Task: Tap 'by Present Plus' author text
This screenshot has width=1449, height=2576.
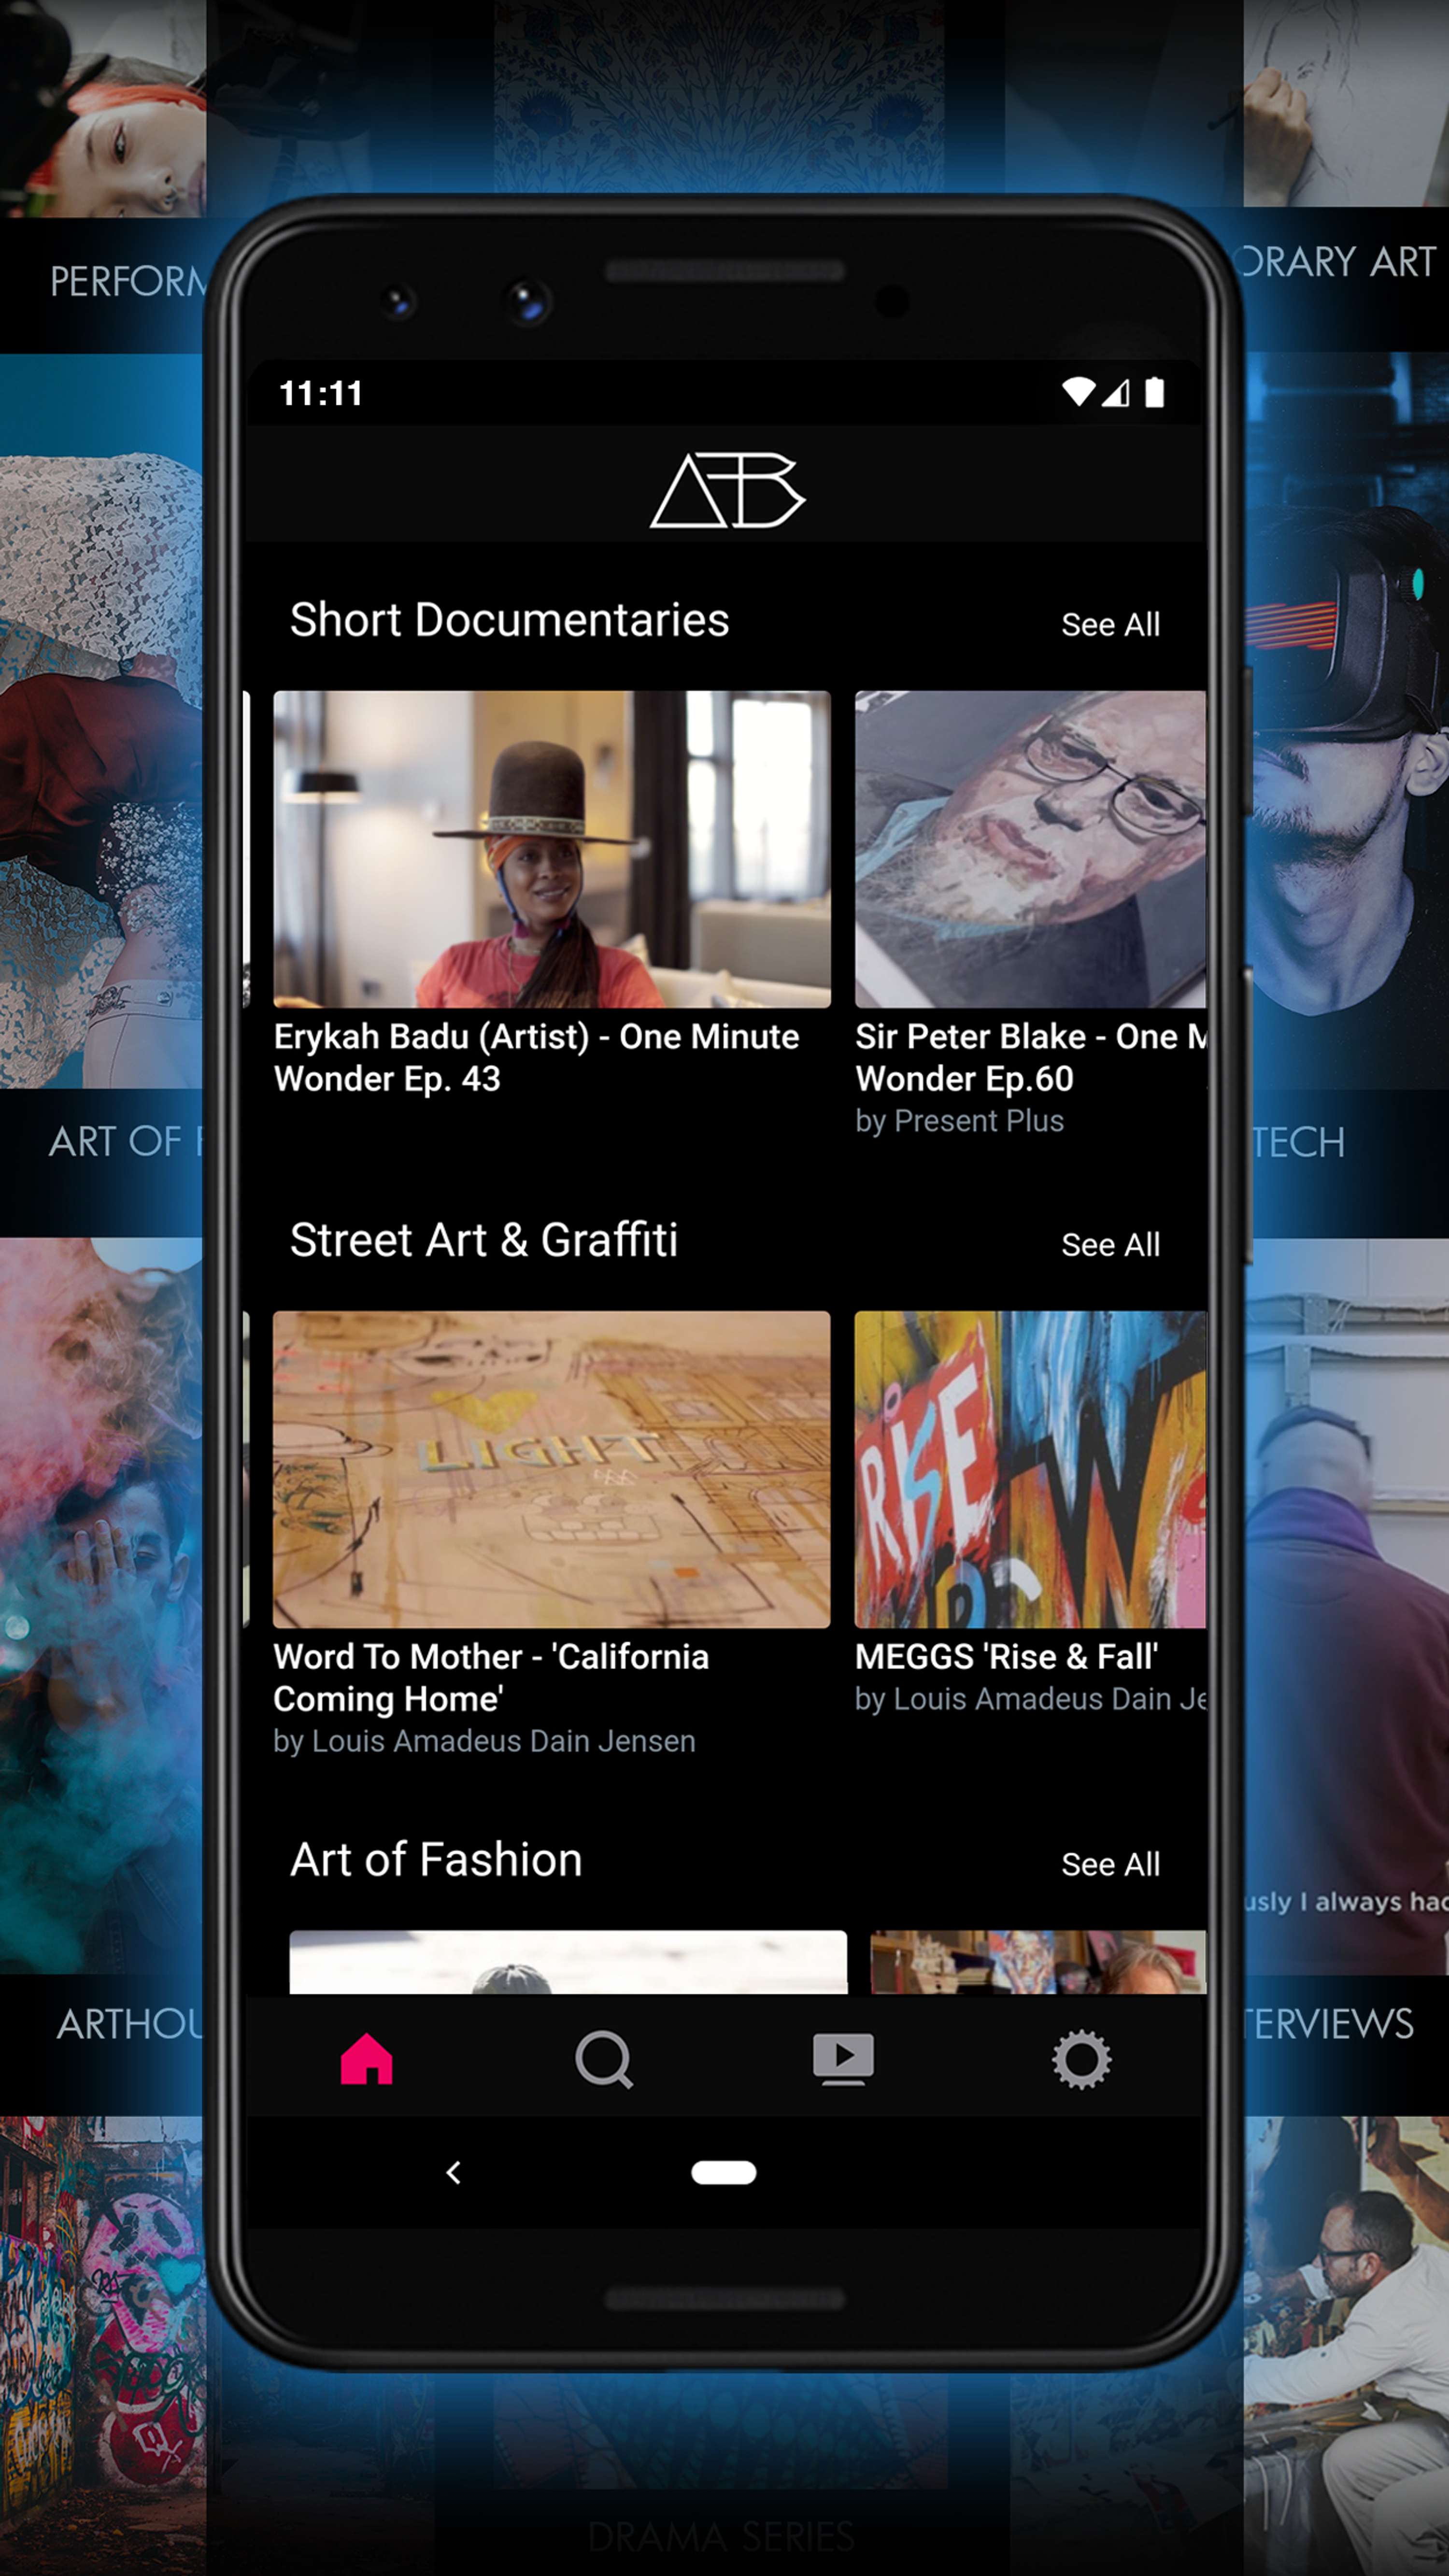Action: pos(959,1121)
